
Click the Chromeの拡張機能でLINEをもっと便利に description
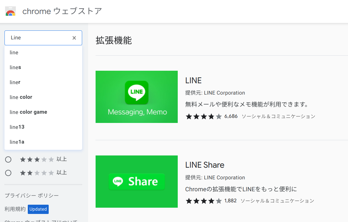coord(241,189)
